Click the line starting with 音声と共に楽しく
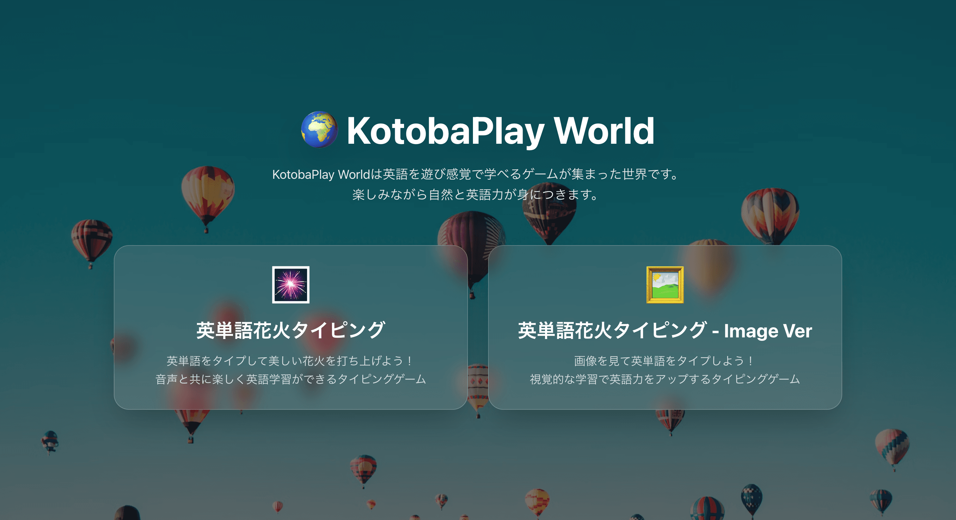This screenshot has height=520, width=956. 291,379
